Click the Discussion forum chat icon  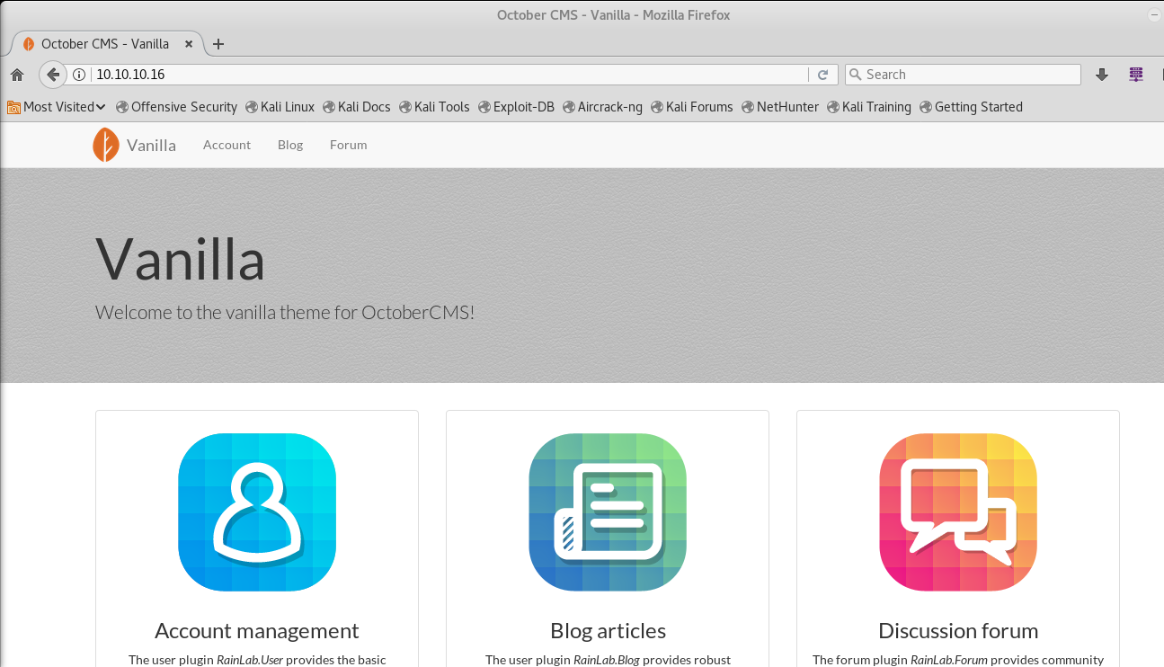pos(958,512)
